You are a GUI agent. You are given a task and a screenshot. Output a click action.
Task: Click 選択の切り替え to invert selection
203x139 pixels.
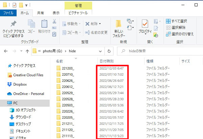(180, 34)
